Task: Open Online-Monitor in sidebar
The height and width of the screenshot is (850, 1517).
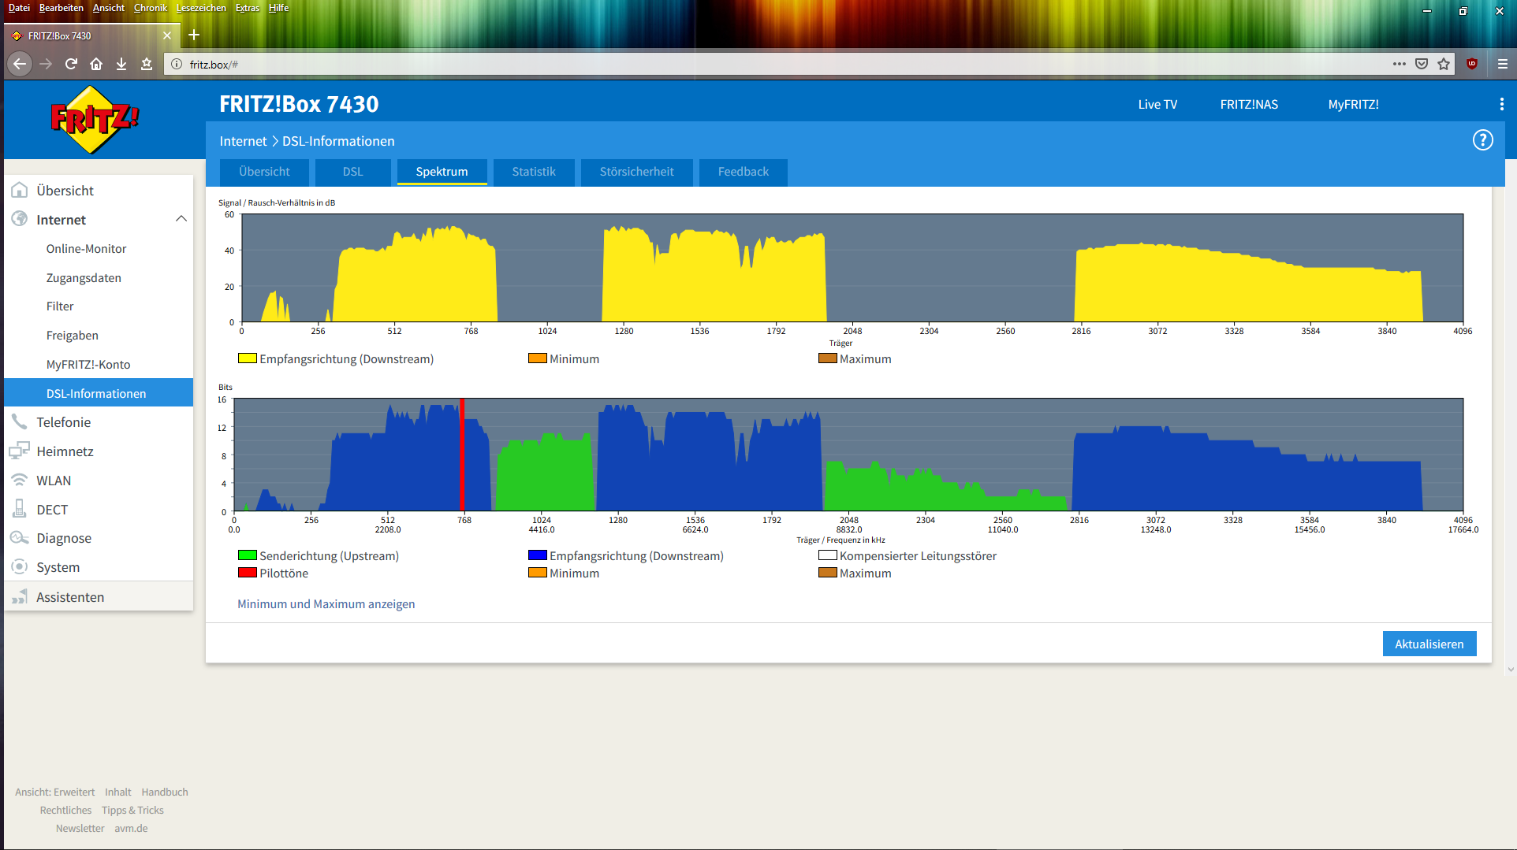Action: click(86, 249)
